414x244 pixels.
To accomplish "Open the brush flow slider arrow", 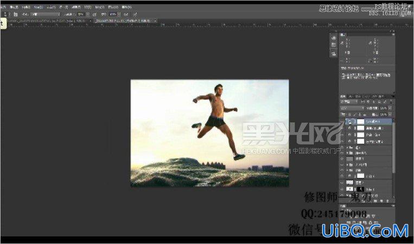I will coord(119,15).
